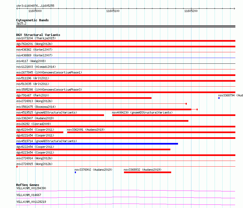Click the 11605100 ruler position
Viewport: 243px width, 208px height.
click(x=113, y=11)
